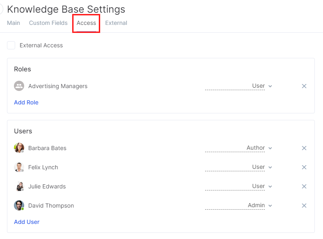Switch to the Main tab

click(x=14, y=23)
